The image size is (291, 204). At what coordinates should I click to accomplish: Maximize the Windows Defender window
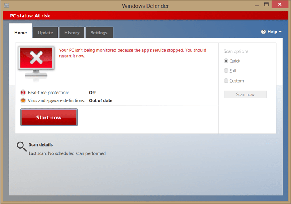(x=266, y=4)
